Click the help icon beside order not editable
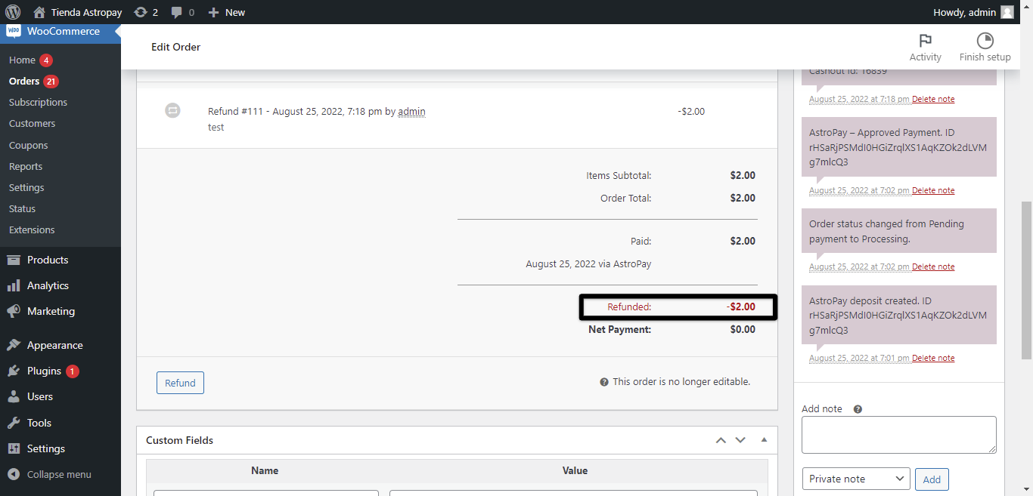 [604, 382]
